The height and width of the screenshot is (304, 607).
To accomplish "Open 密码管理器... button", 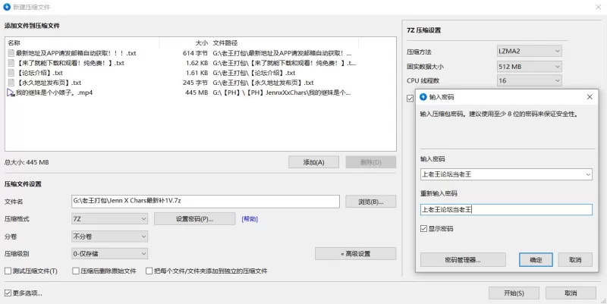I will 463,259.
